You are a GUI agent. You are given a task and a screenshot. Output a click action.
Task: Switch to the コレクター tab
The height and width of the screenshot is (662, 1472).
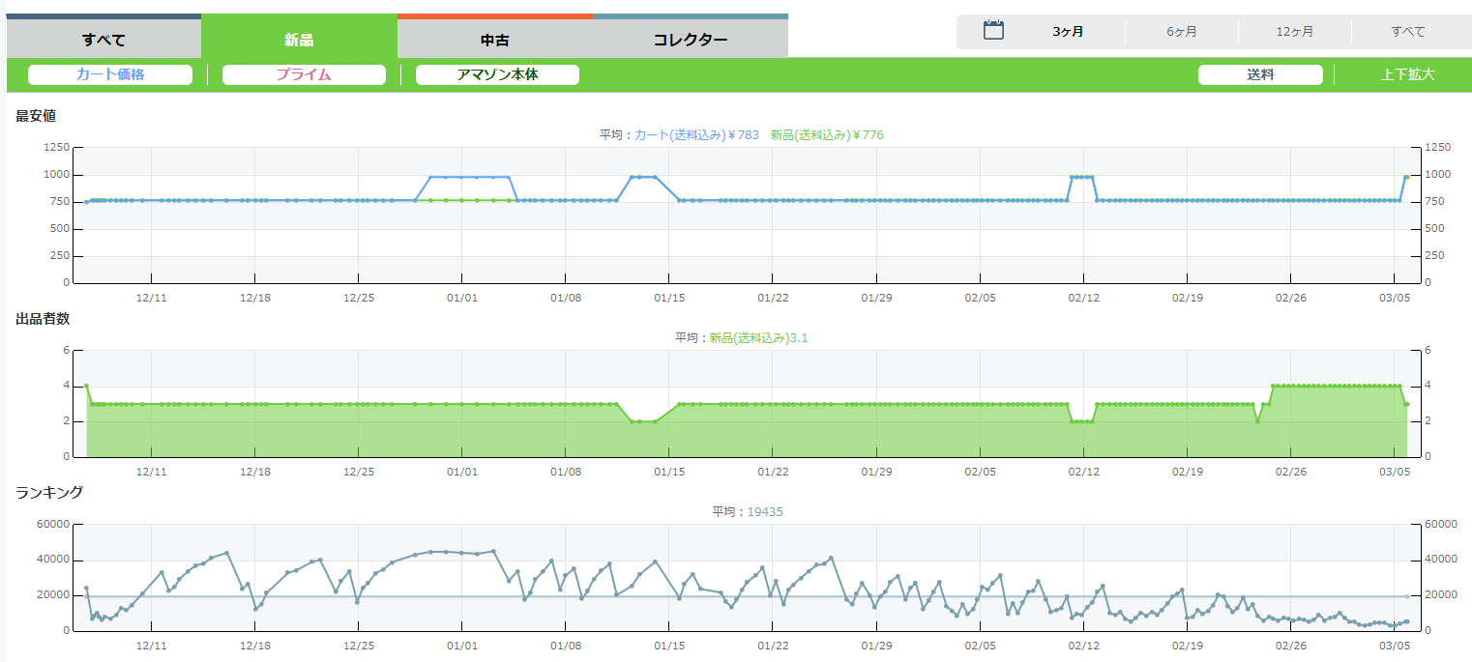(690, 40)
